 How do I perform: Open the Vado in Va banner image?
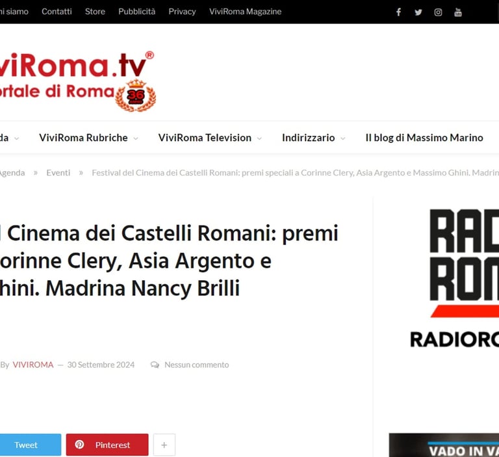tap(444, 445)
